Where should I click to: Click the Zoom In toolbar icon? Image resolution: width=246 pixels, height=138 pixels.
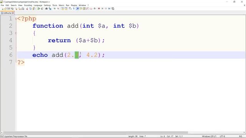click(x=55, y=8)
